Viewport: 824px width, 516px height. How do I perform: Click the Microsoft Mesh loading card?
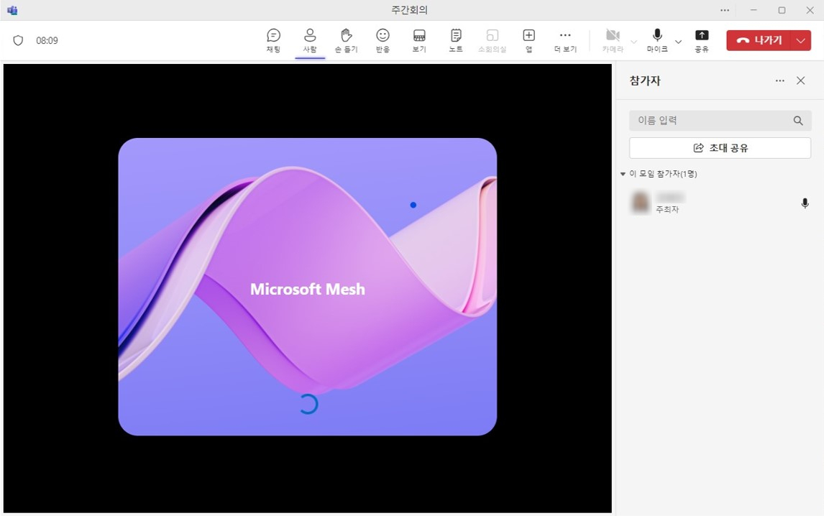click(308, 286)
